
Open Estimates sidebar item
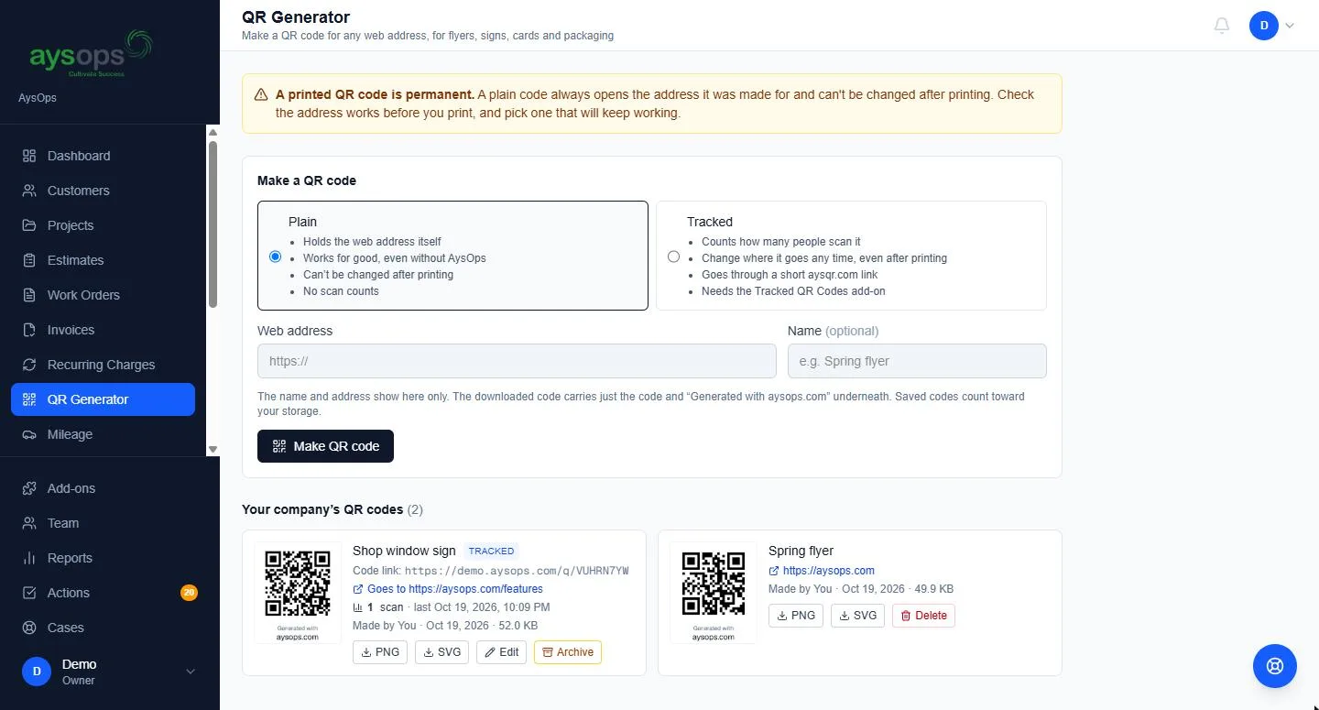(x=103, y=260)
